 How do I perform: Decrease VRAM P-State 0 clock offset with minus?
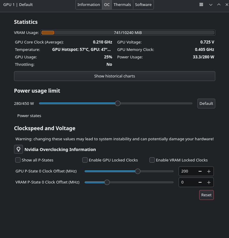(x=200, y=182)
